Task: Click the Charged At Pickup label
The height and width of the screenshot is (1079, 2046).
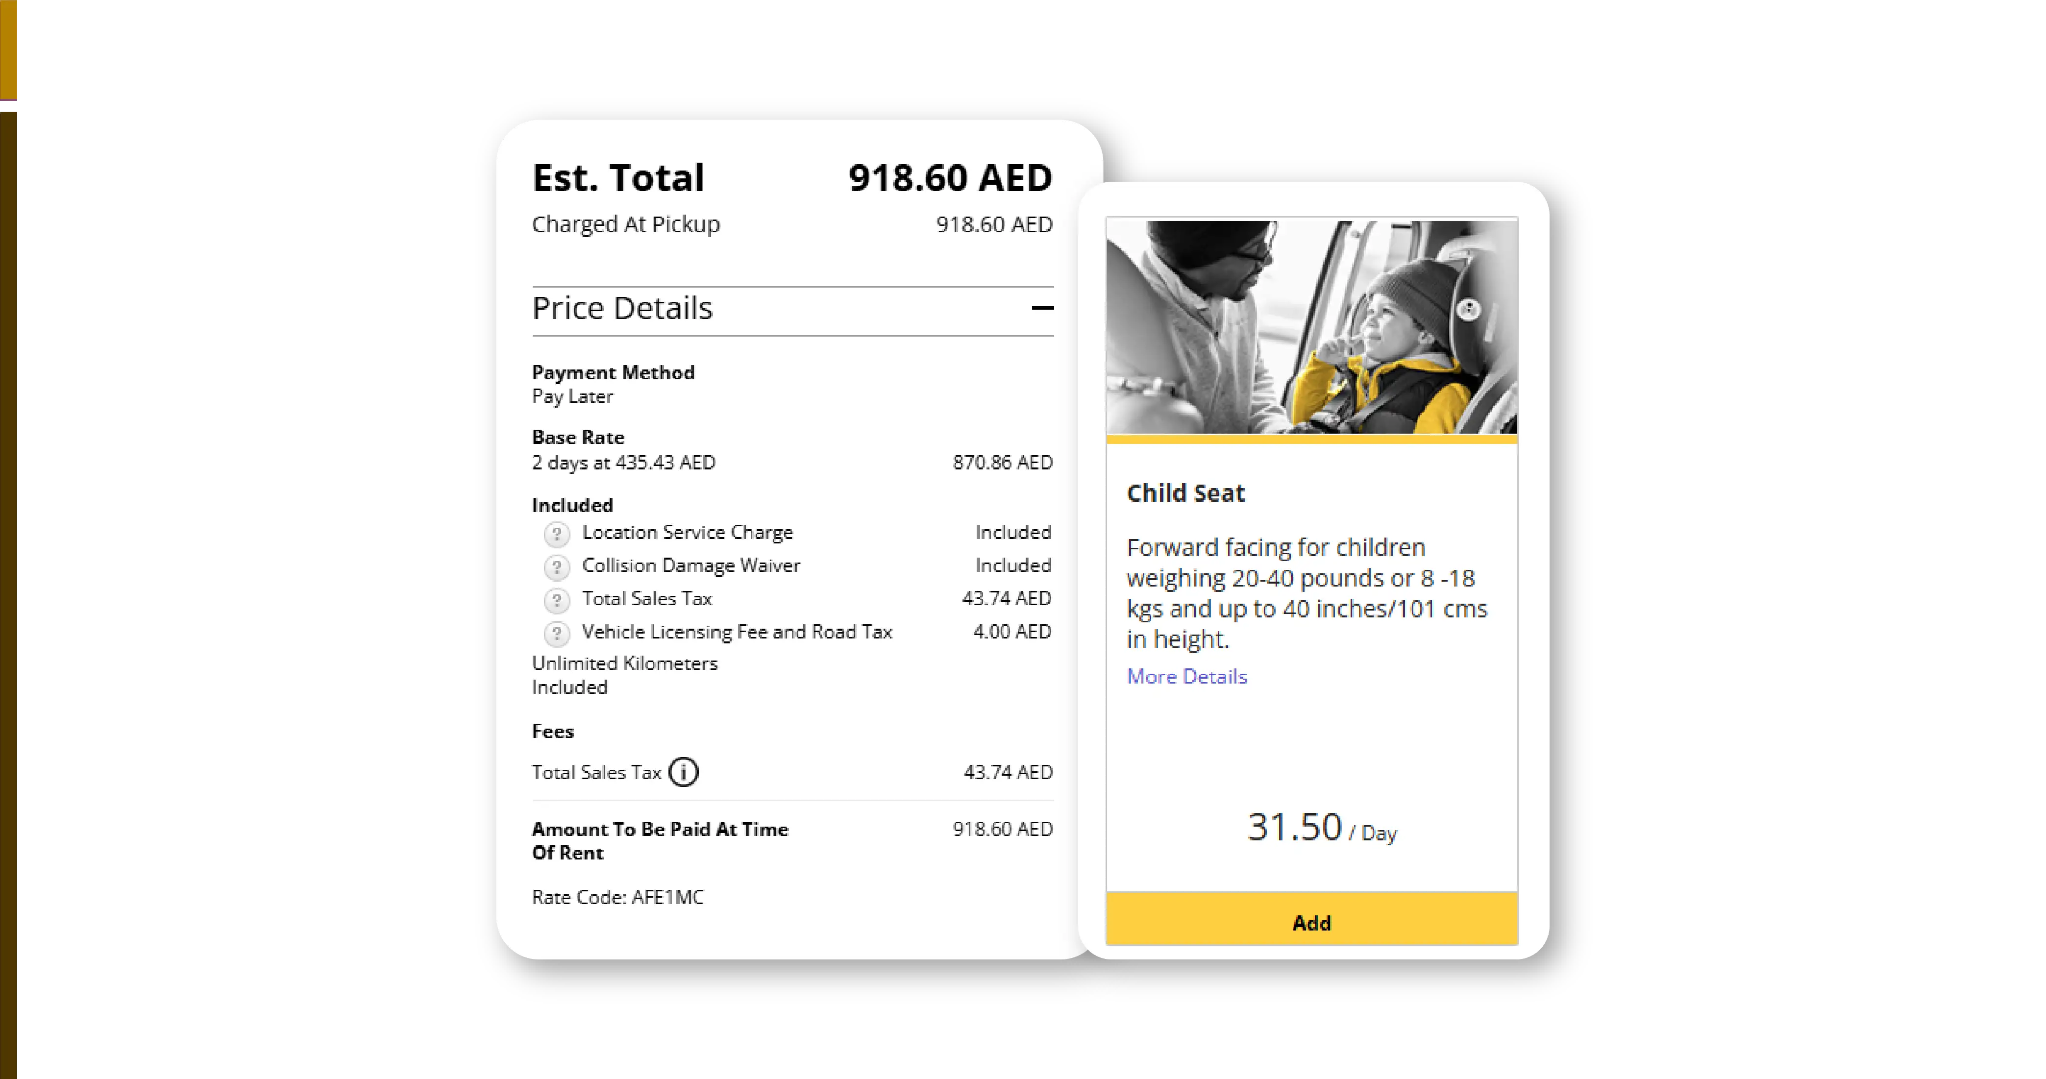Action: coord(626,225)
